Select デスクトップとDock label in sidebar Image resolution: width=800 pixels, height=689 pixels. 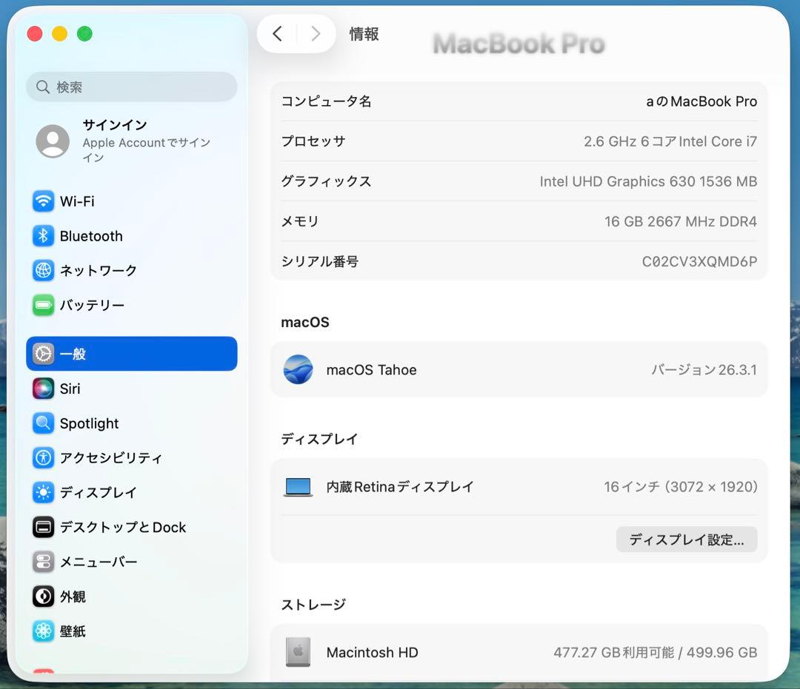coord(123,528)
